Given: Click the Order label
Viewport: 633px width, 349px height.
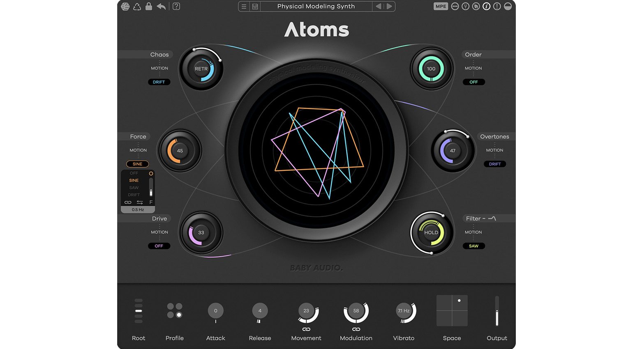Looking at the screenshot, I should pyautogui.click(x=473, y=55).
